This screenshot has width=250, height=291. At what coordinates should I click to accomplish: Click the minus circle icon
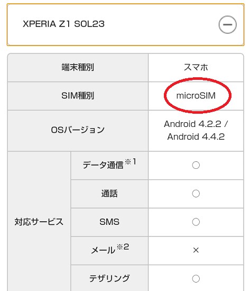click(227, 24)
